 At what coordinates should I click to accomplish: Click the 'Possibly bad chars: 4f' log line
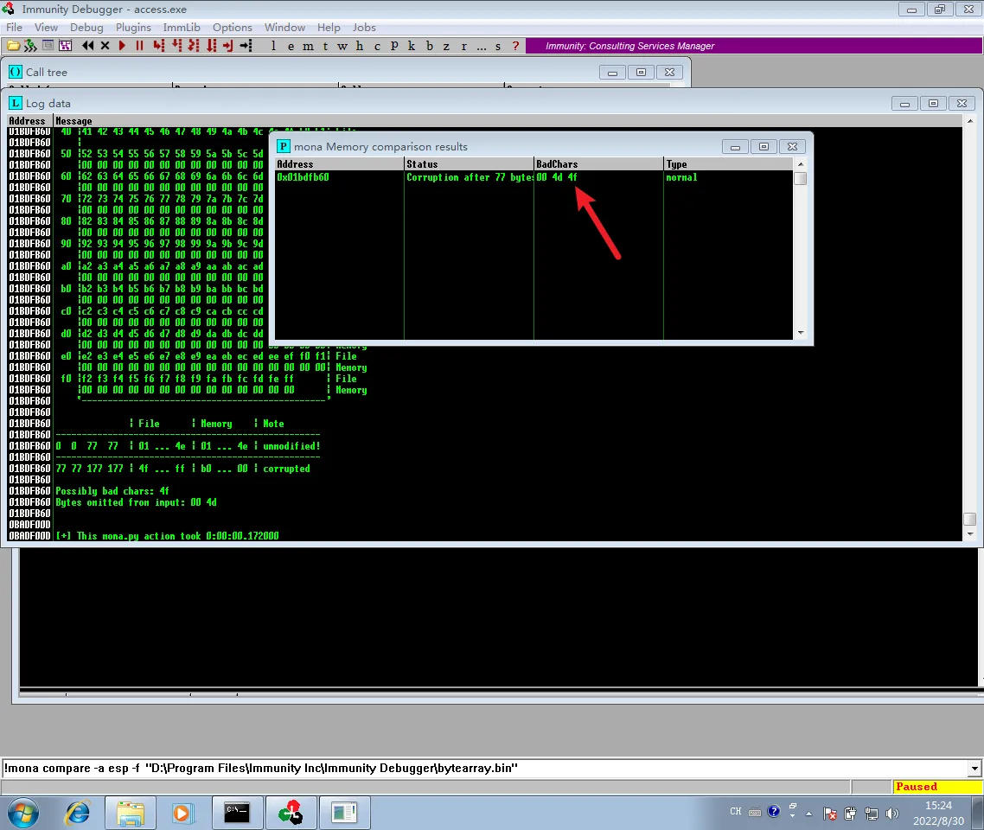click(x=112, y=490)
